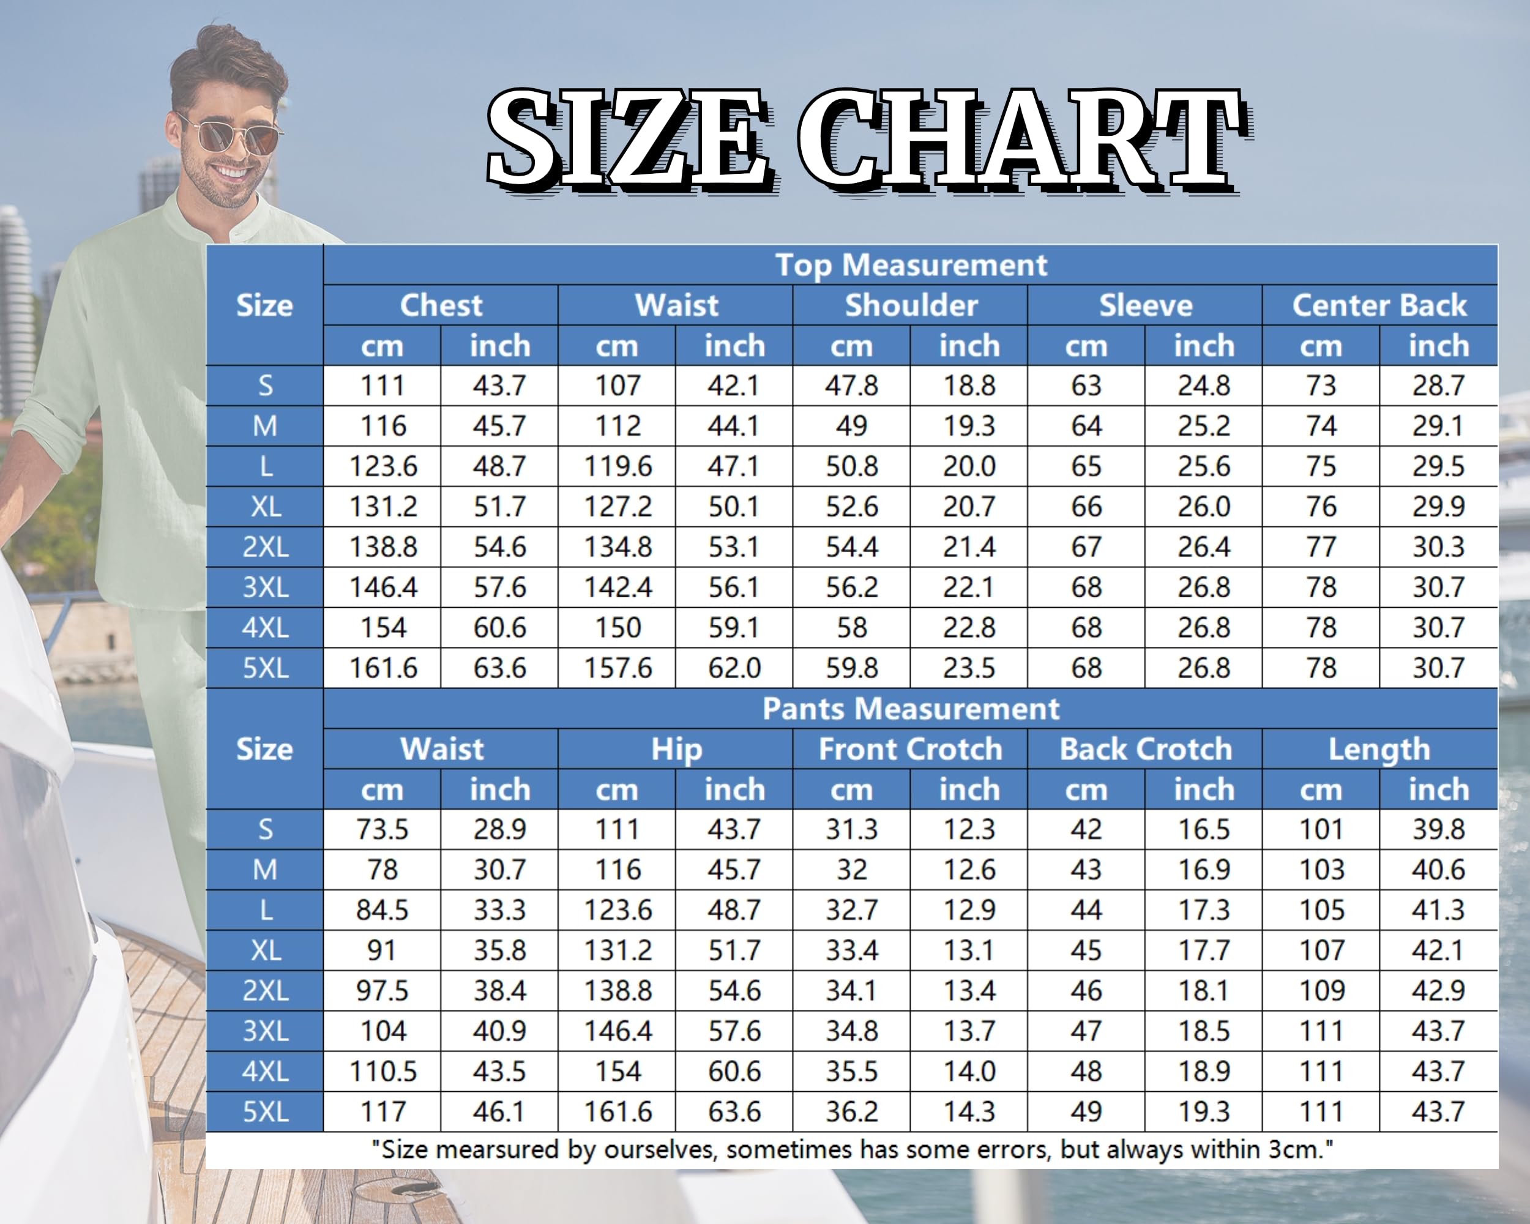1530x1224 pixels.
Task: Select the Chest column header
Action: (441, 305)
